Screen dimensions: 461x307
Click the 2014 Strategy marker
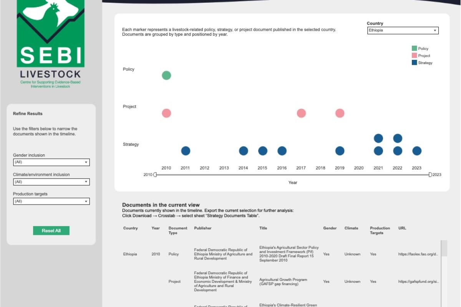243,151
